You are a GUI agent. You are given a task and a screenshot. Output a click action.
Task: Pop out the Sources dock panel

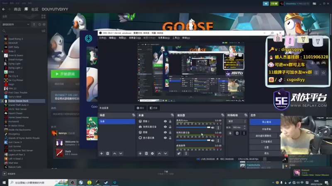[172, 115]
